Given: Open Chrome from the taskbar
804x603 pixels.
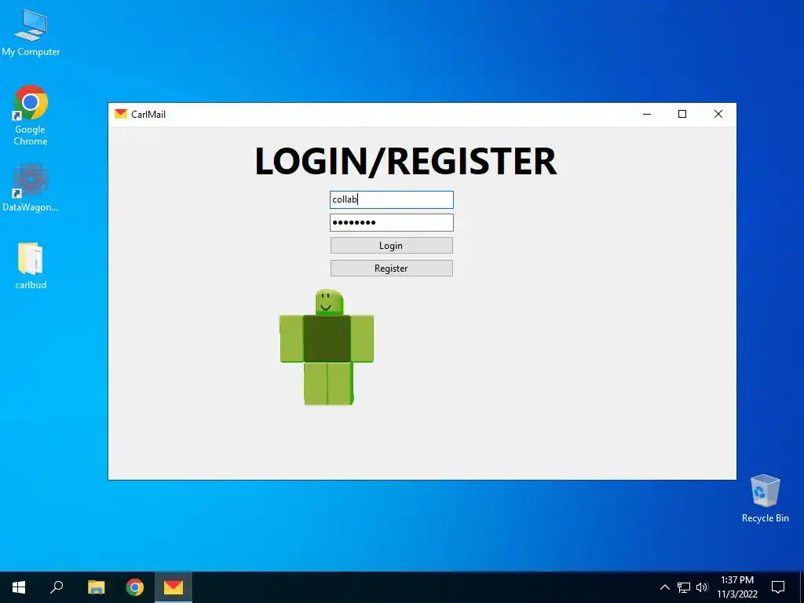Looking at the screenshot, I should 135,587.
